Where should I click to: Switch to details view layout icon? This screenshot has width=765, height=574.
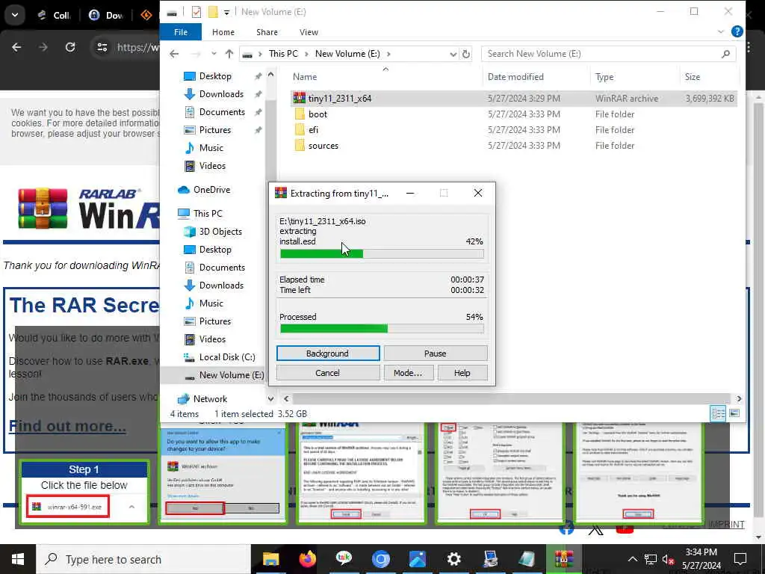[x=718, y=414]
